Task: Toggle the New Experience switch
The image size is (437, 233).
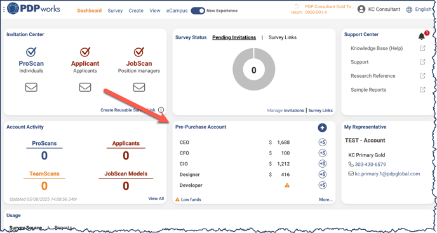Action: (x=198, y=11)
